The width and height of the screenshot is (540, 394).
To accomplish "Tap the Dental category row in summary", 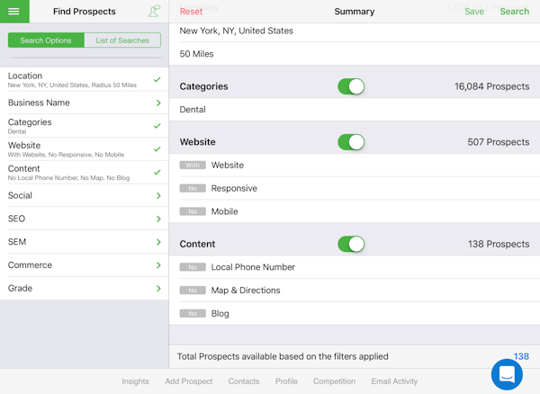I will (355, 110).
